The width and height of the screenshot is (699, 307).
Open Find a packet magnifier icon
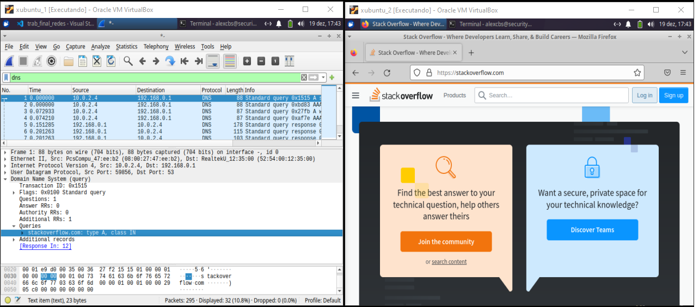click(128, 61)
